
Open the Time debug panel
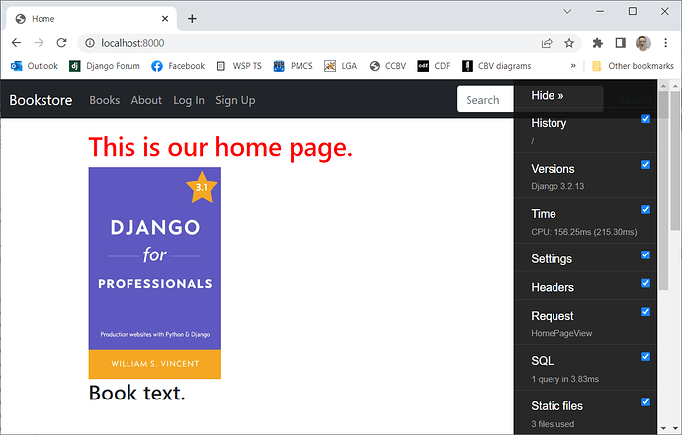(x=544, y=214)
